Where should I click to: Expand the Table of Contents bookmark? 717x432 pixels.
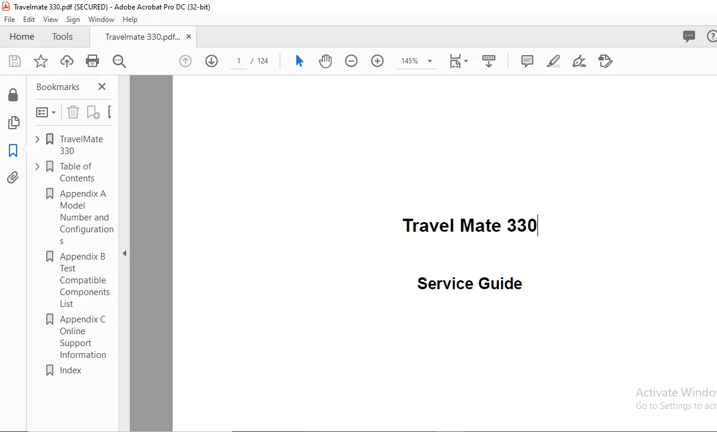pos(37,167)
